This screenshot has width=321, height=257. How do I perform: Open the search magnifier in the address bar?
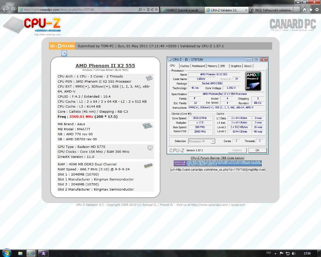[x=140, y=10]
